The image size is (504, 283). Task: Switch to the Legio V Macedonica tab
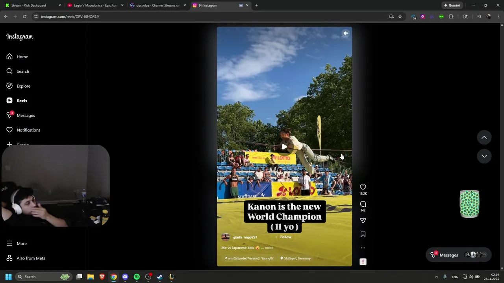(x=95, y=6)
